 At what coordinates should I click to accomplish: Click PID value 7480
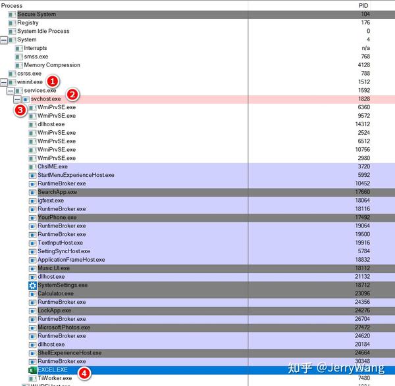[x=364, y=378]
